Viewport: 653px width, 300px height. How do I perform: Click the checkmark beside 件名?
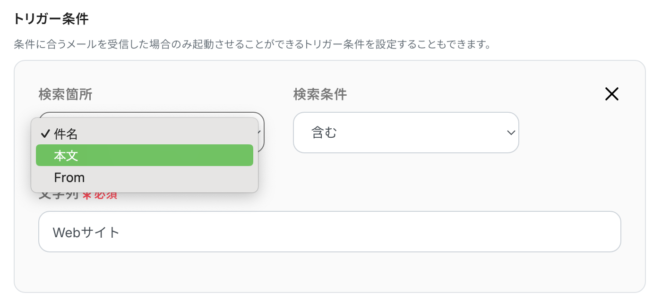(45, 134)
